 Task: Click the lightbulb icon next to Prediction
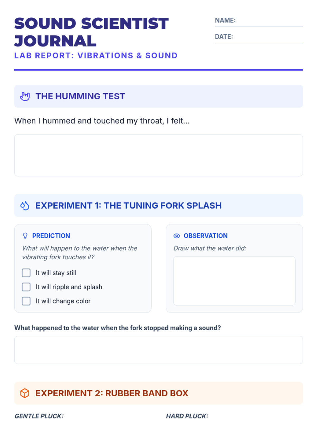[25, 236]
